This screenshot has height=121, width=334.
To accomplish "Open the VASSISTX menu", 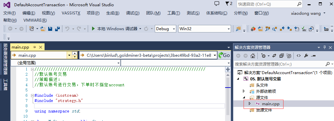I will [71, 13].
